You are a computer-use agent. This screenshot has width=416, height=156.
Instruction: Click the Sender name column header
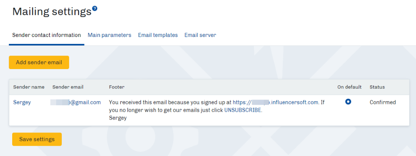click(x=29, y=87)
